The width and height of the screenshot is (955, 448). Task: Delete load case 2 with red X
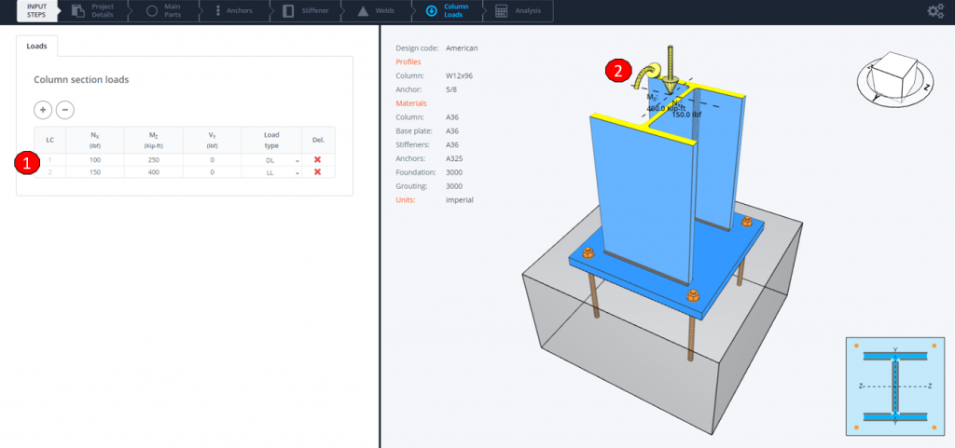click(317, 172)
